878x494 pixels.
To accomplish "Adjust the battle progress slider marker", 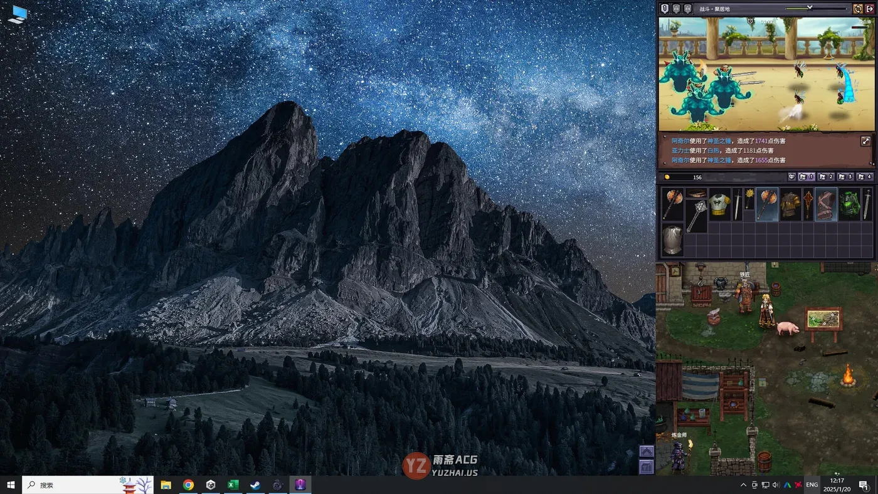I will [x=810, y=8].
